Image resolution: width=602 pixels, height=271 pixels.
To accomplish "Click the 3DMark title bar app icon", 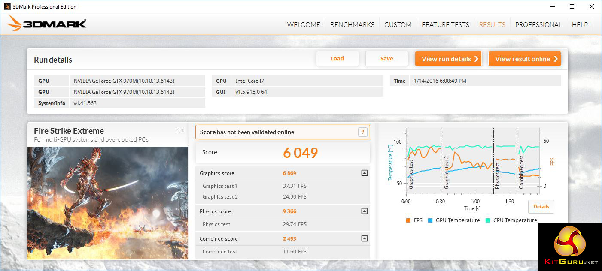I will click(x=7, y=6).
